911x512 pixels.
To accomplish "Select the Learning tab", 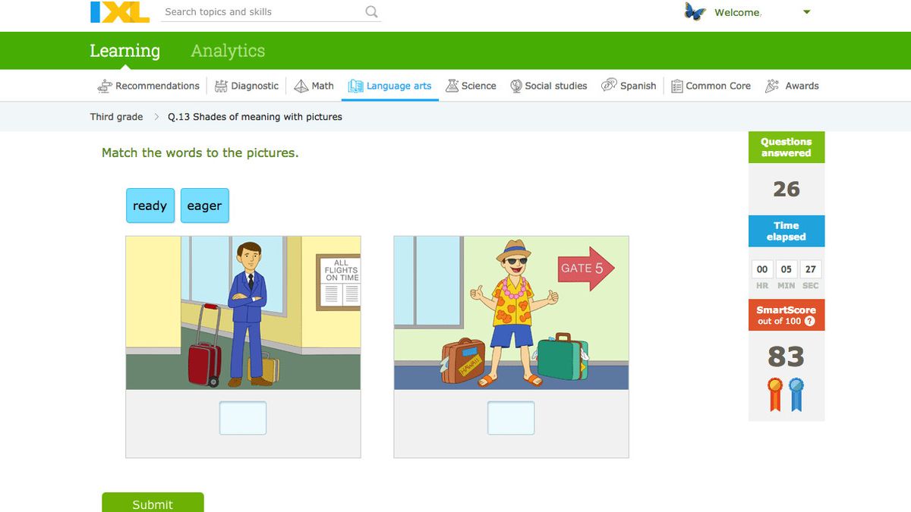I will pos(125,51).
